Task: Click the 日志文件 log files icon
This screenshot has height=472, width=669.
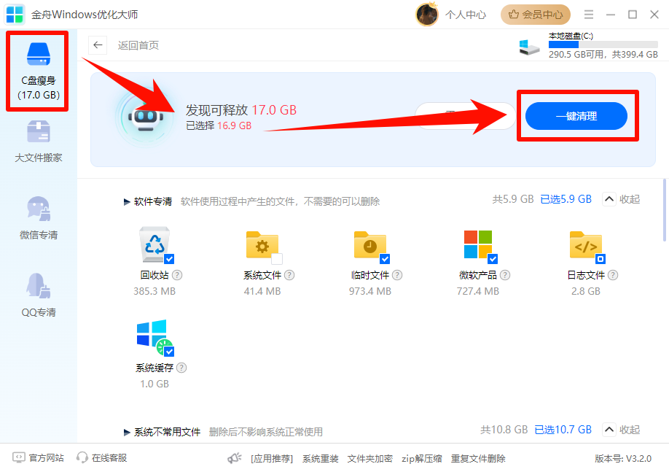Action: (585, 245)
